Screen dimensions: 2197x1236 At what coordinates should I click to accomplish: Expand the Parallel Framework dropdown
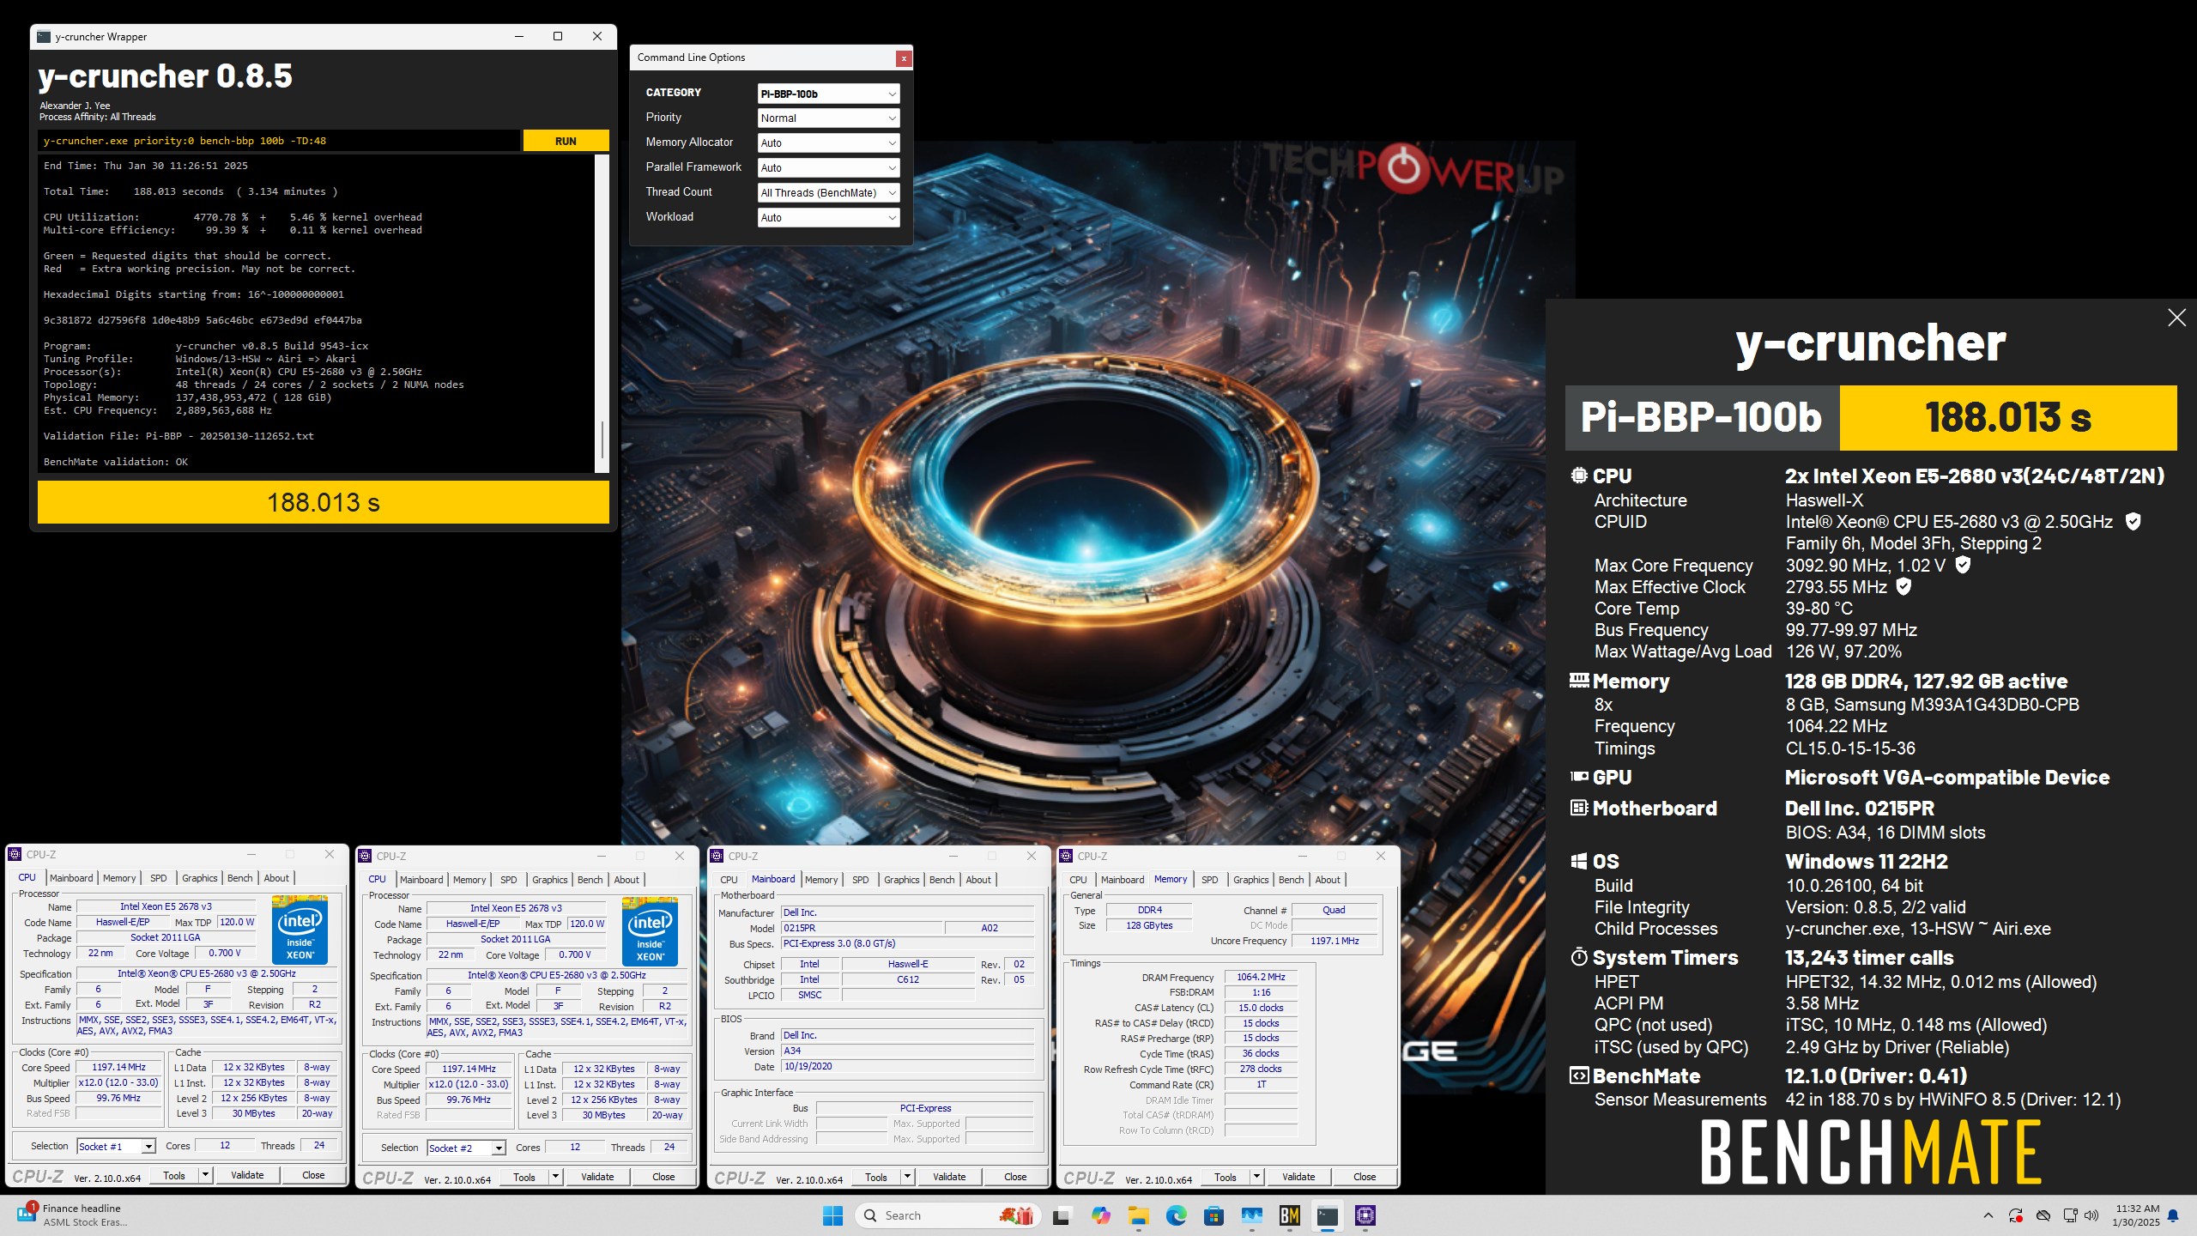[x=828, y=168]
